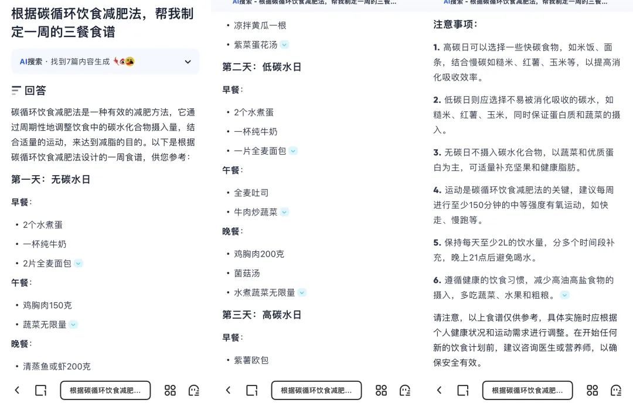Screen dimensions: 633x403
Task: Go back using arrow on 注意事项 screen
Action: click(x=439, y=390)
